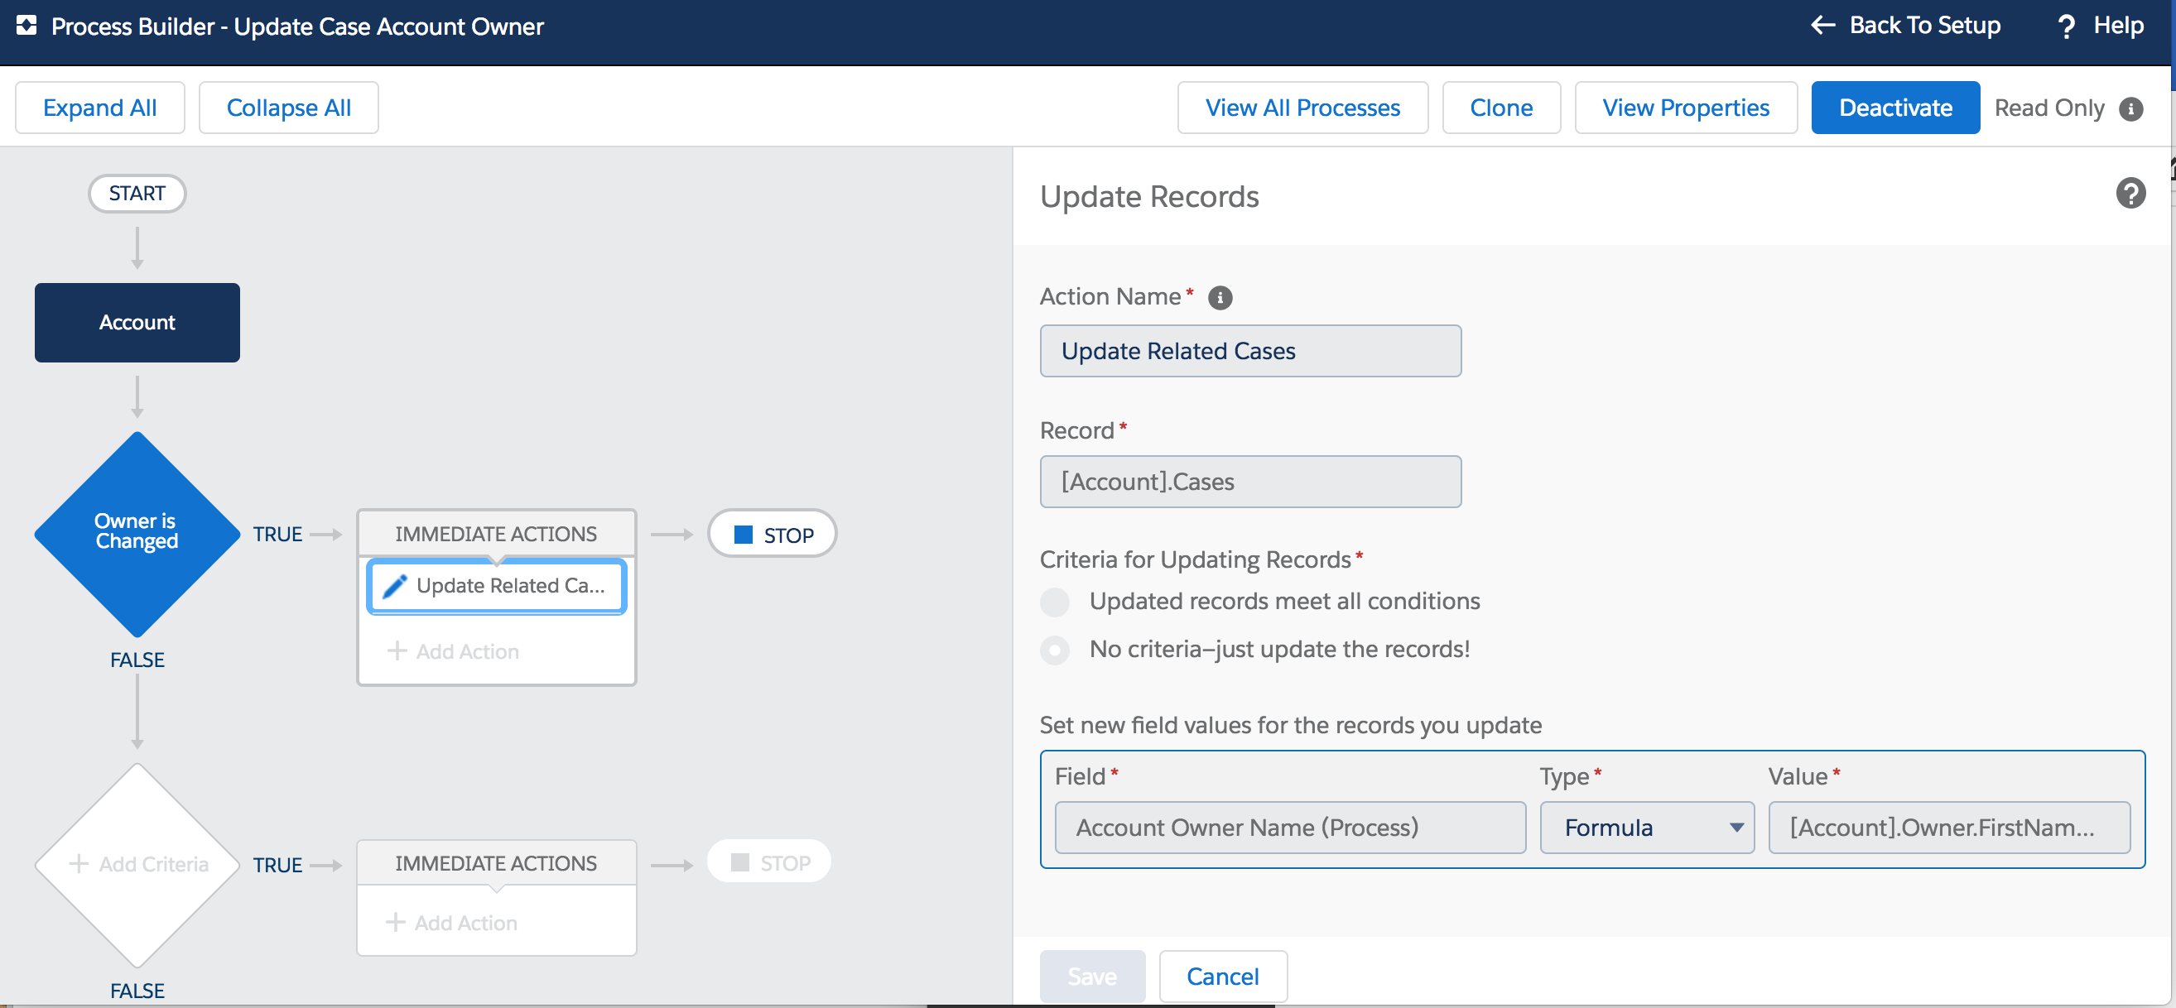This screenshot has width=2176, height=1008.
Task: Click the Owner is Changed criteria diamond
Action: [x=137, y=533]
